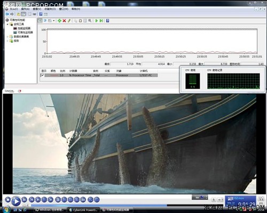Click the blue back arrow in the console toolbar
The height and width of the screenshot is (213, 267).
7,14
